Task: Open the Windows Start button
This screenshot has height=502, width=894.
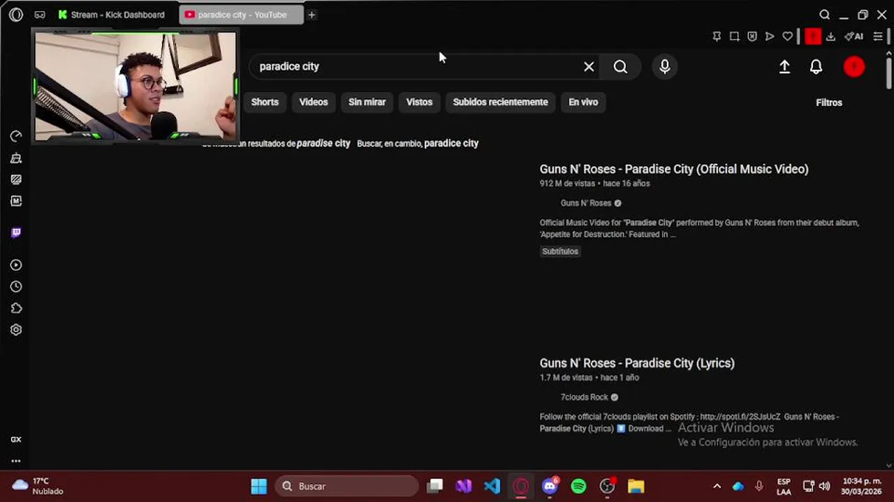Action: click(258, 486)
